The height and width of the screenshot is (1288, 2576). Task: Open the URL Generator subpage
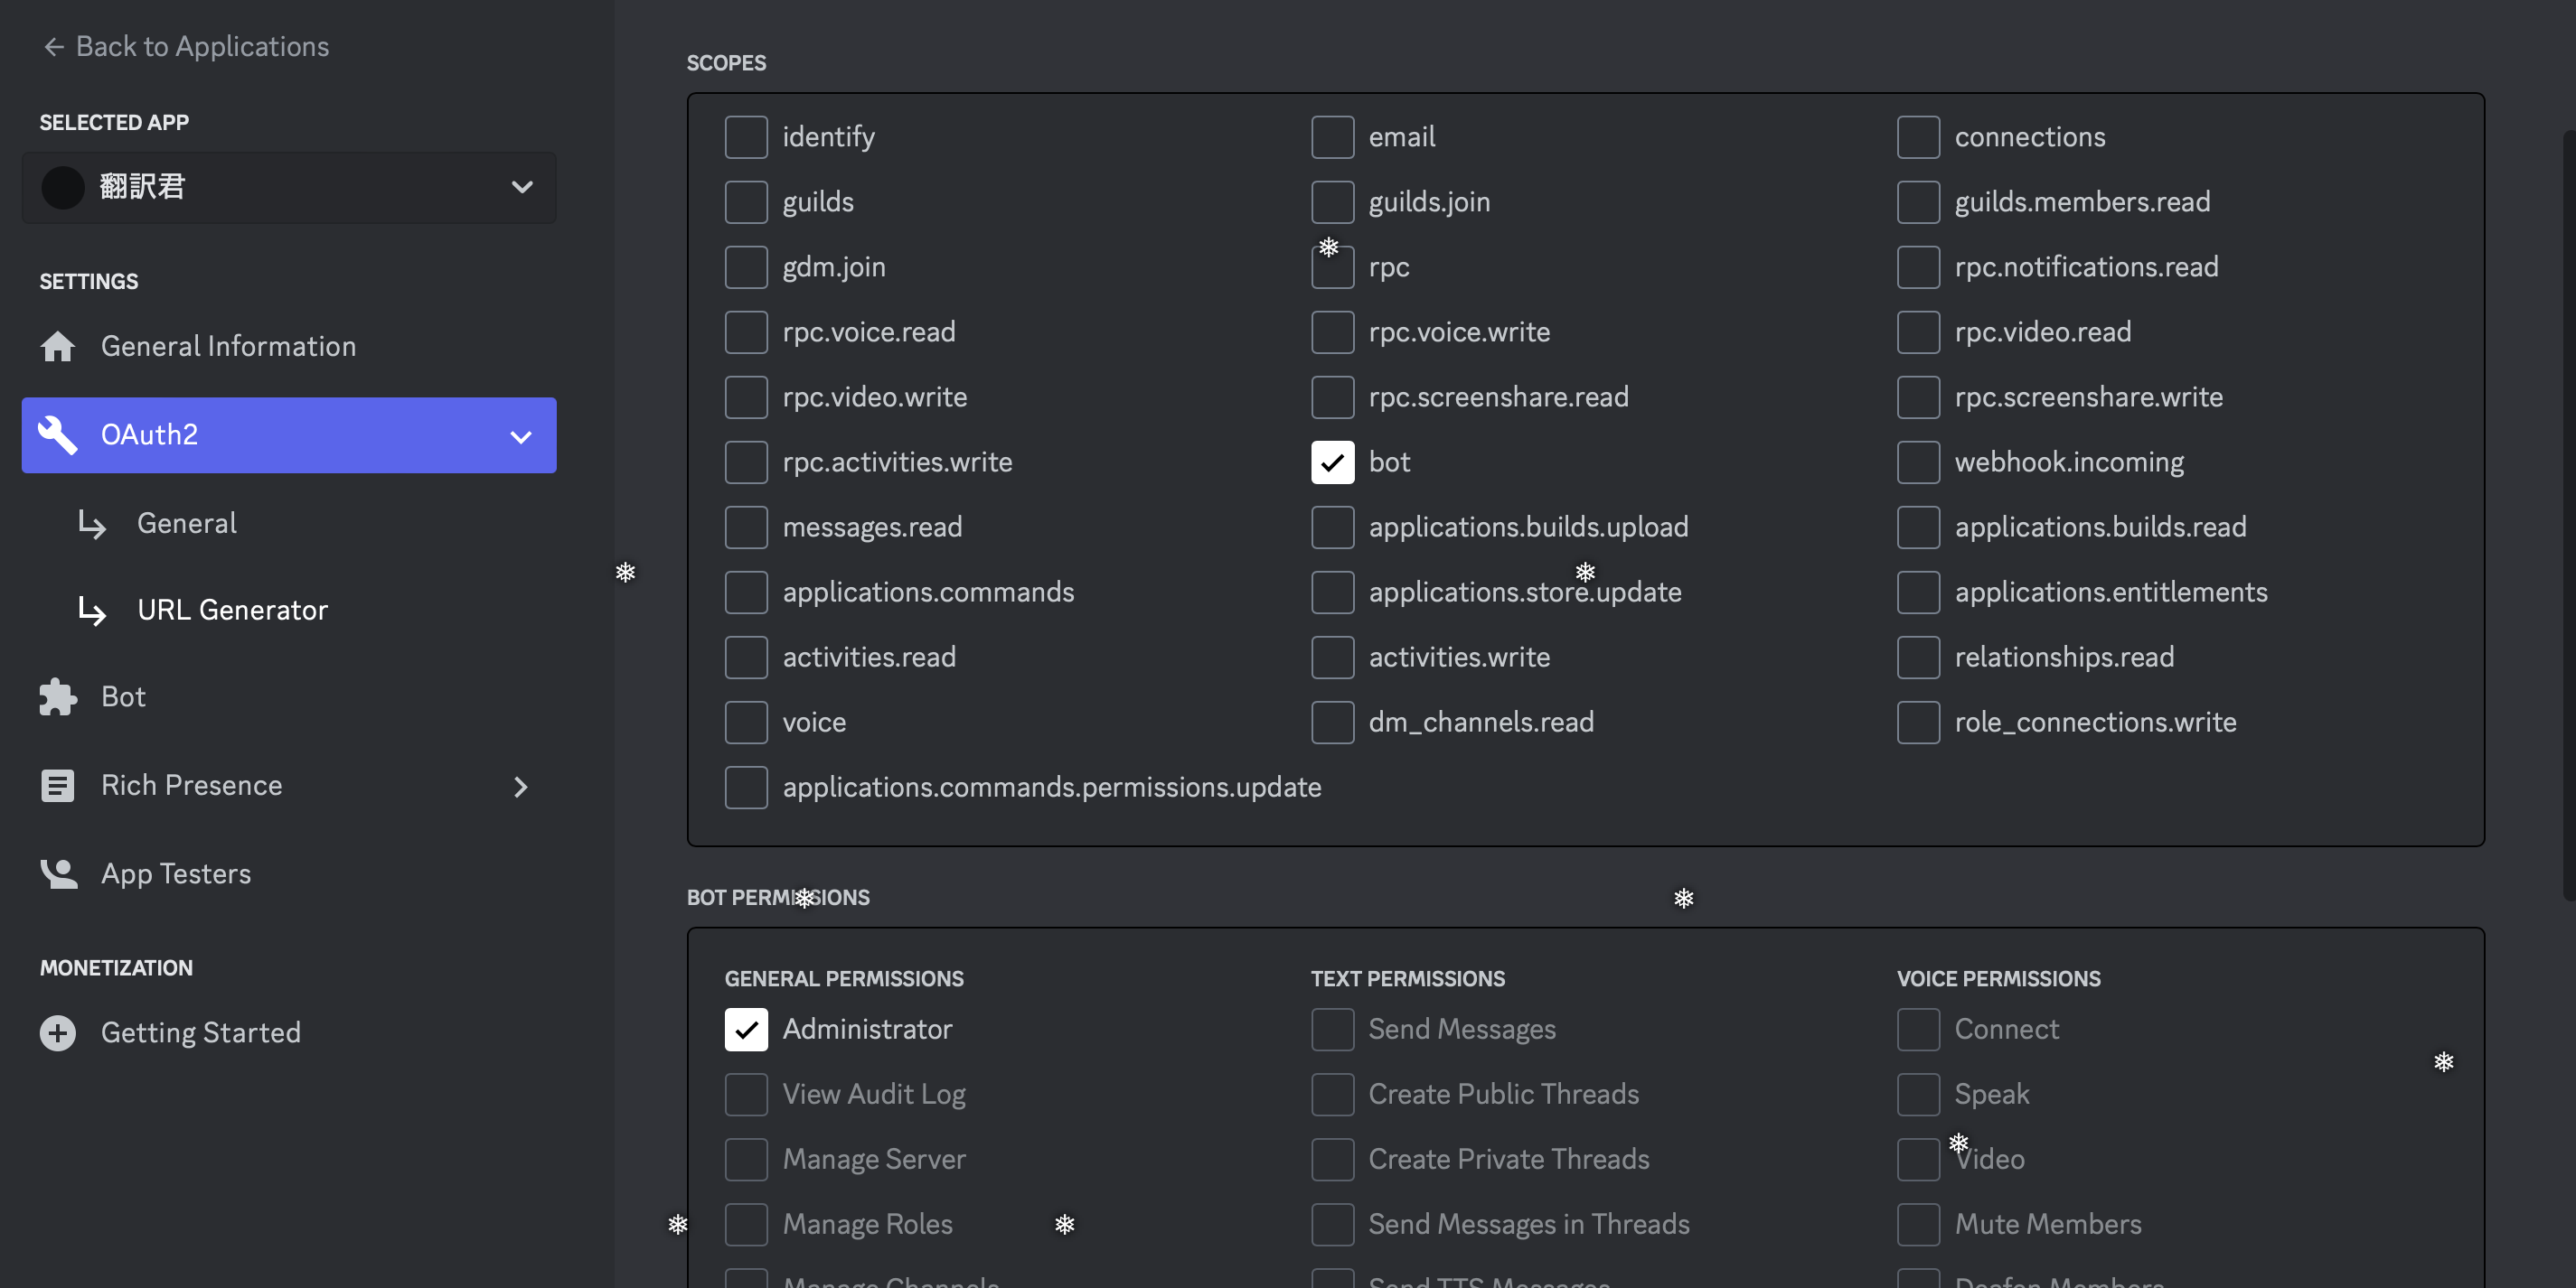[x=232, y=610]
